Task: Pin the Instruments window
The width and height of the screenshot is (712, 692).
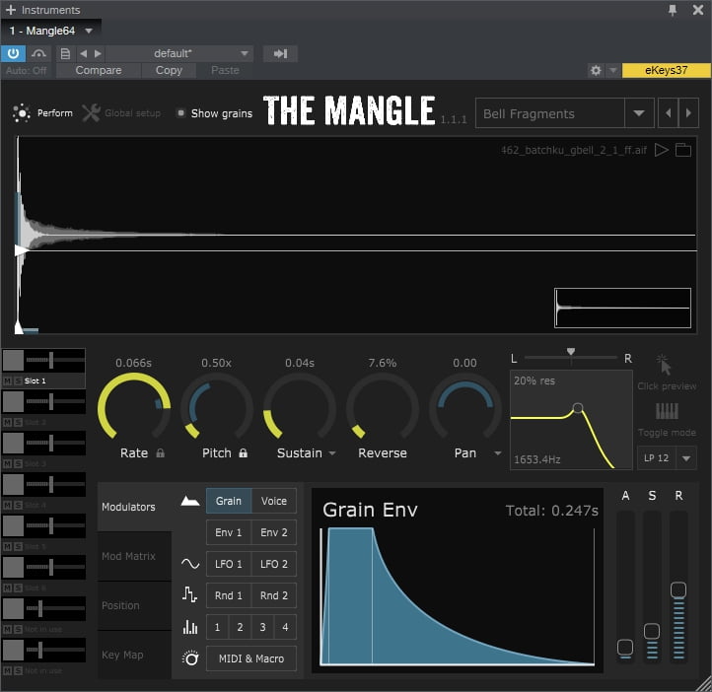Action: click(673, 10)
